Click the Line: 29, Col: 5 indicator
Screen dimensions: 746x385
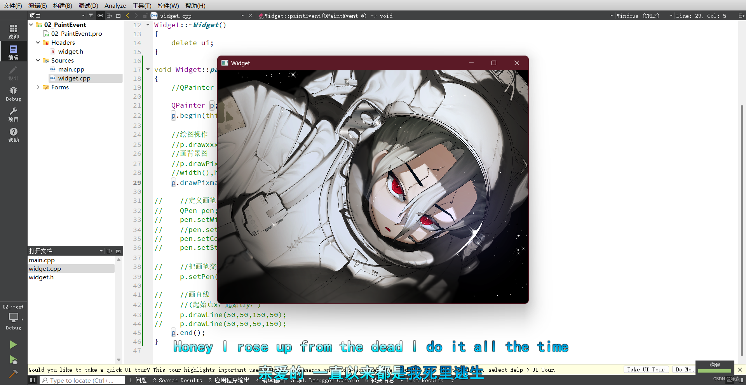(x=701, y=16)
